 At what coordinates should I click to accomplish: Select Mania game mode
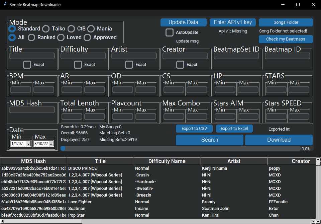(x=91, y=29)
